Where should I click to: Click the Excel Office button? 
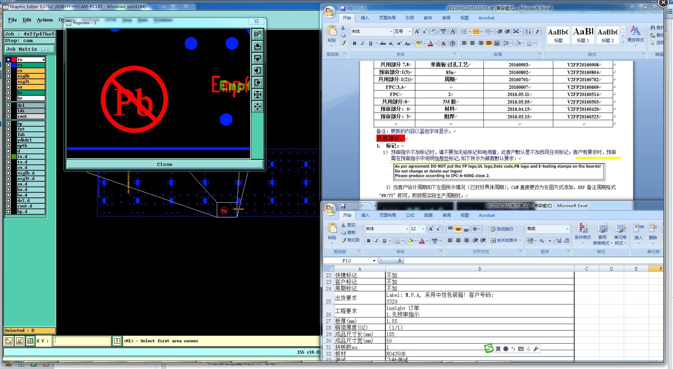coord(330,209)
